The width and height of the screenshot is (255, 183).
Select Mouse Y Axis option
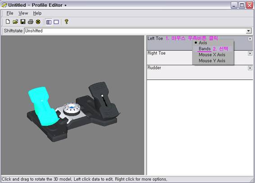[212, 61]
